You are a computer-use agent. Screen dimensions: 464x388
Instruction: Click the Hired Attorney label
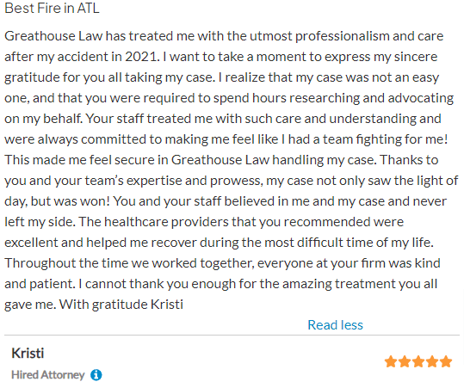pyautogui.click(x=48, y=375)
